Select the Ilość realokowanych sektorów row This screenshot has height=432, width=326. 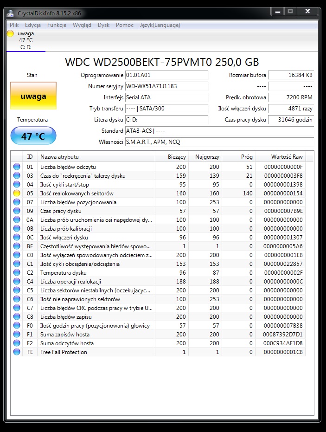[77, 193]
